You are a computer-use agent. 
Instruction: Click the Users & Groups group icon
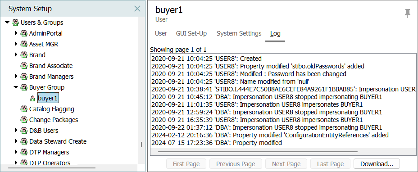[15, 23]
